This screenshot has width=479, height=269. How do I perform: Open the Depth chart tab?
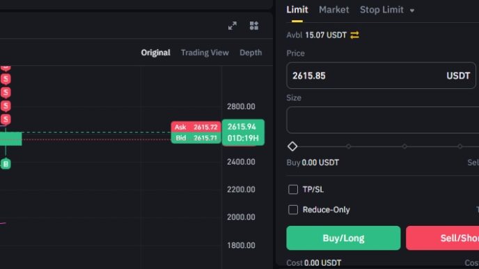click(251, 52)
